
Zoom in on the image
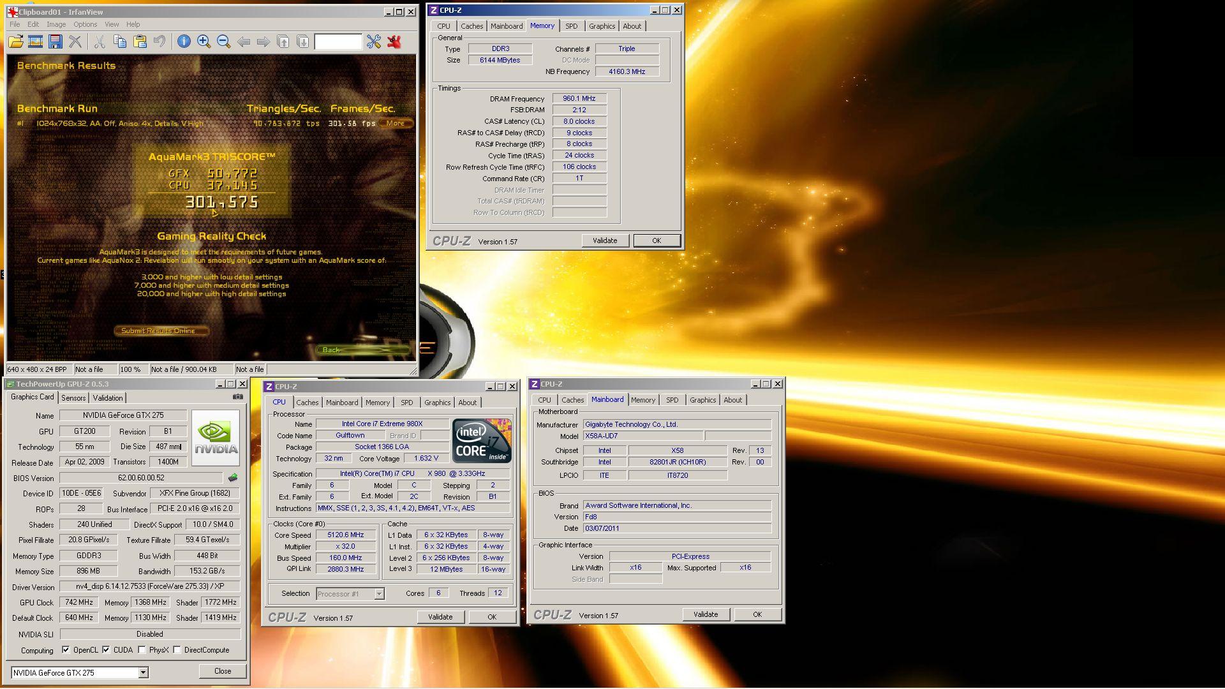pos(204,41)
